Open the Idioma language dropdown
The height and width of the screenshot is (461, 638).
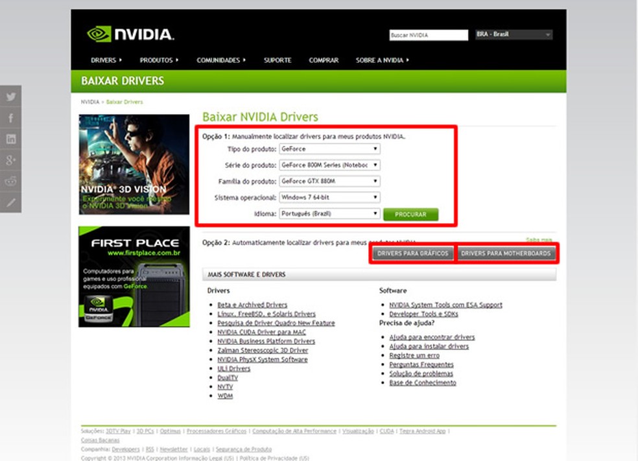329,213
